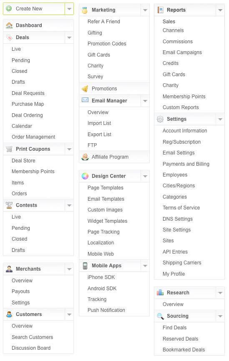229x361 pixels.
Task: Select Page Templates in Design Center
Action: (x=106, y=188)
